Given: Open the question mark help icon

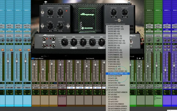Looking at the screenshot, I should tap(143, 58).
